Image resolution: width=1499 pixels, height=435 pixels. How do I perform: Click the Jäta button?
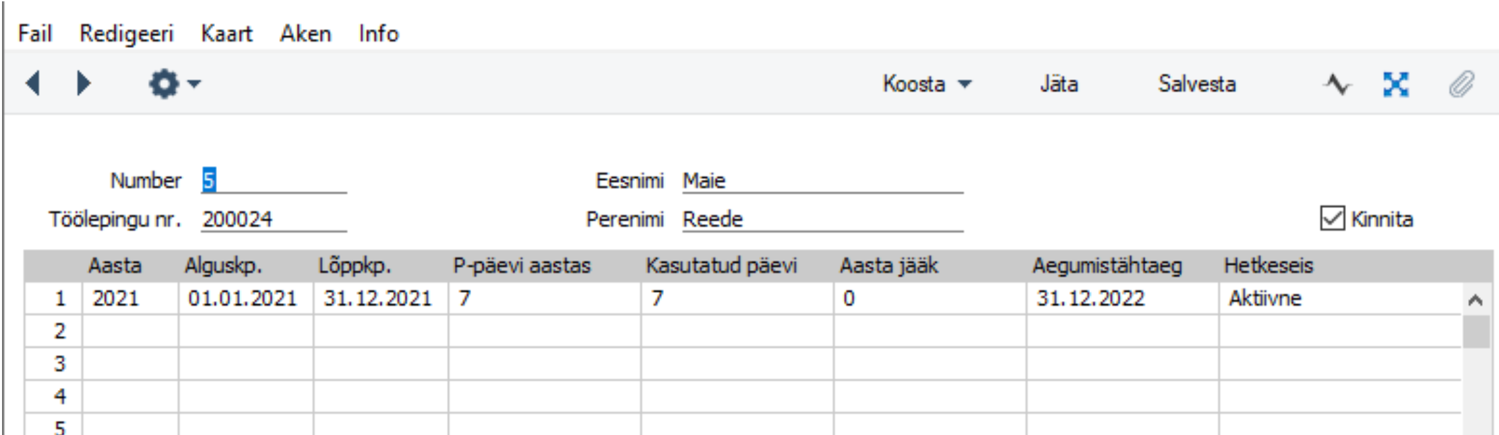tap(1058, 84)
